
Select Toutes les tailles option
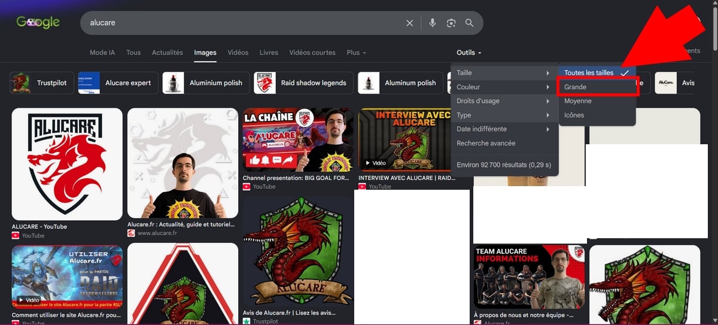click(597, 73)
